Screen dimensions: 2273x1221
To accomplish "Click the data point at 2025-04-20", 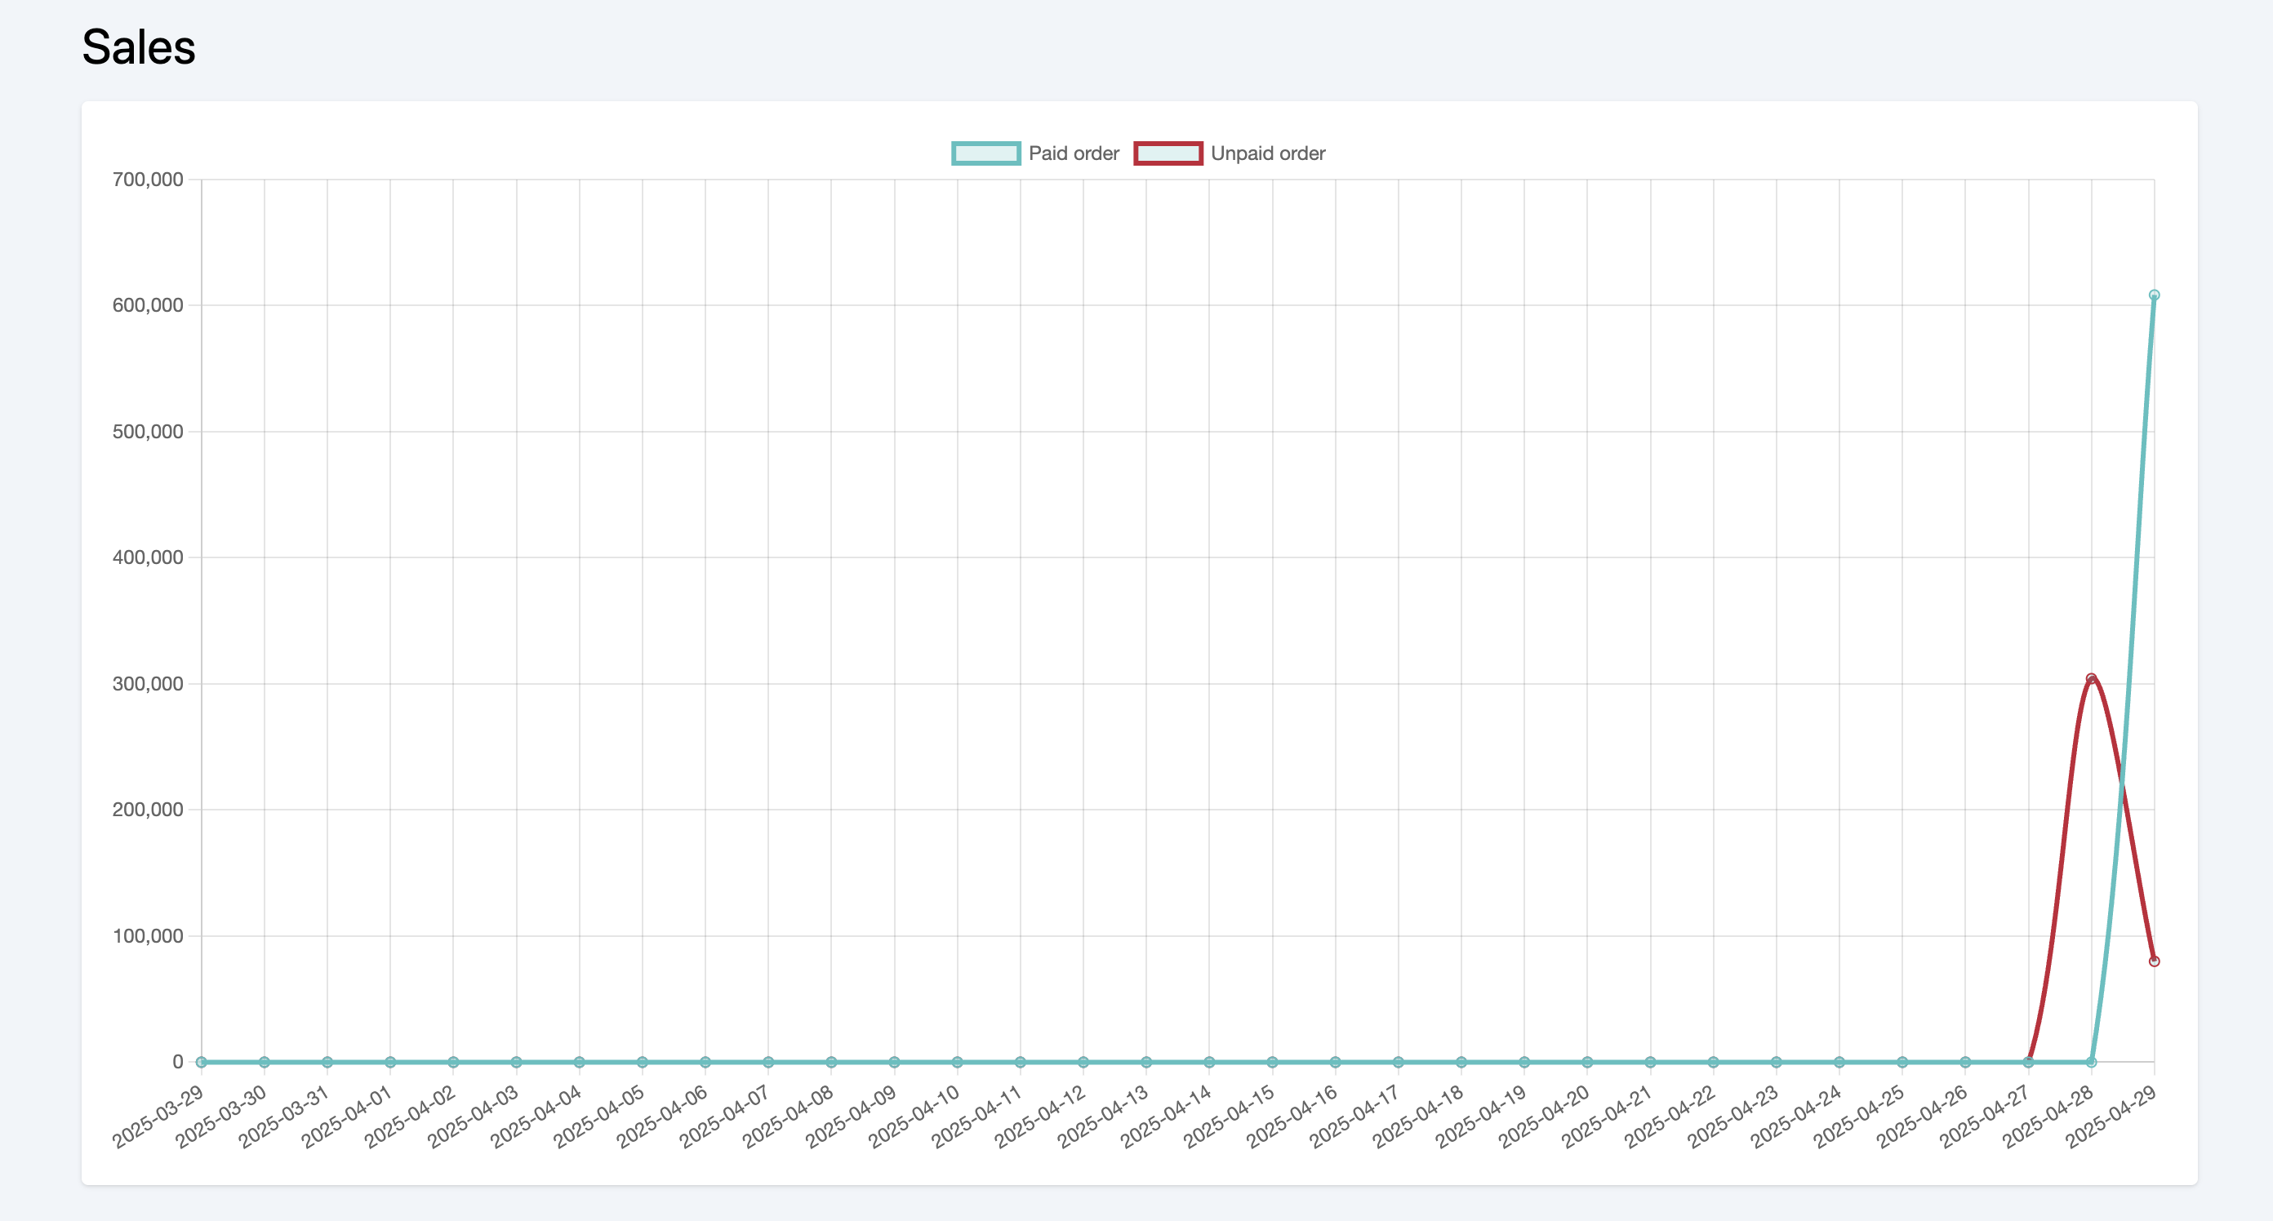I will pos(1587,1062).
